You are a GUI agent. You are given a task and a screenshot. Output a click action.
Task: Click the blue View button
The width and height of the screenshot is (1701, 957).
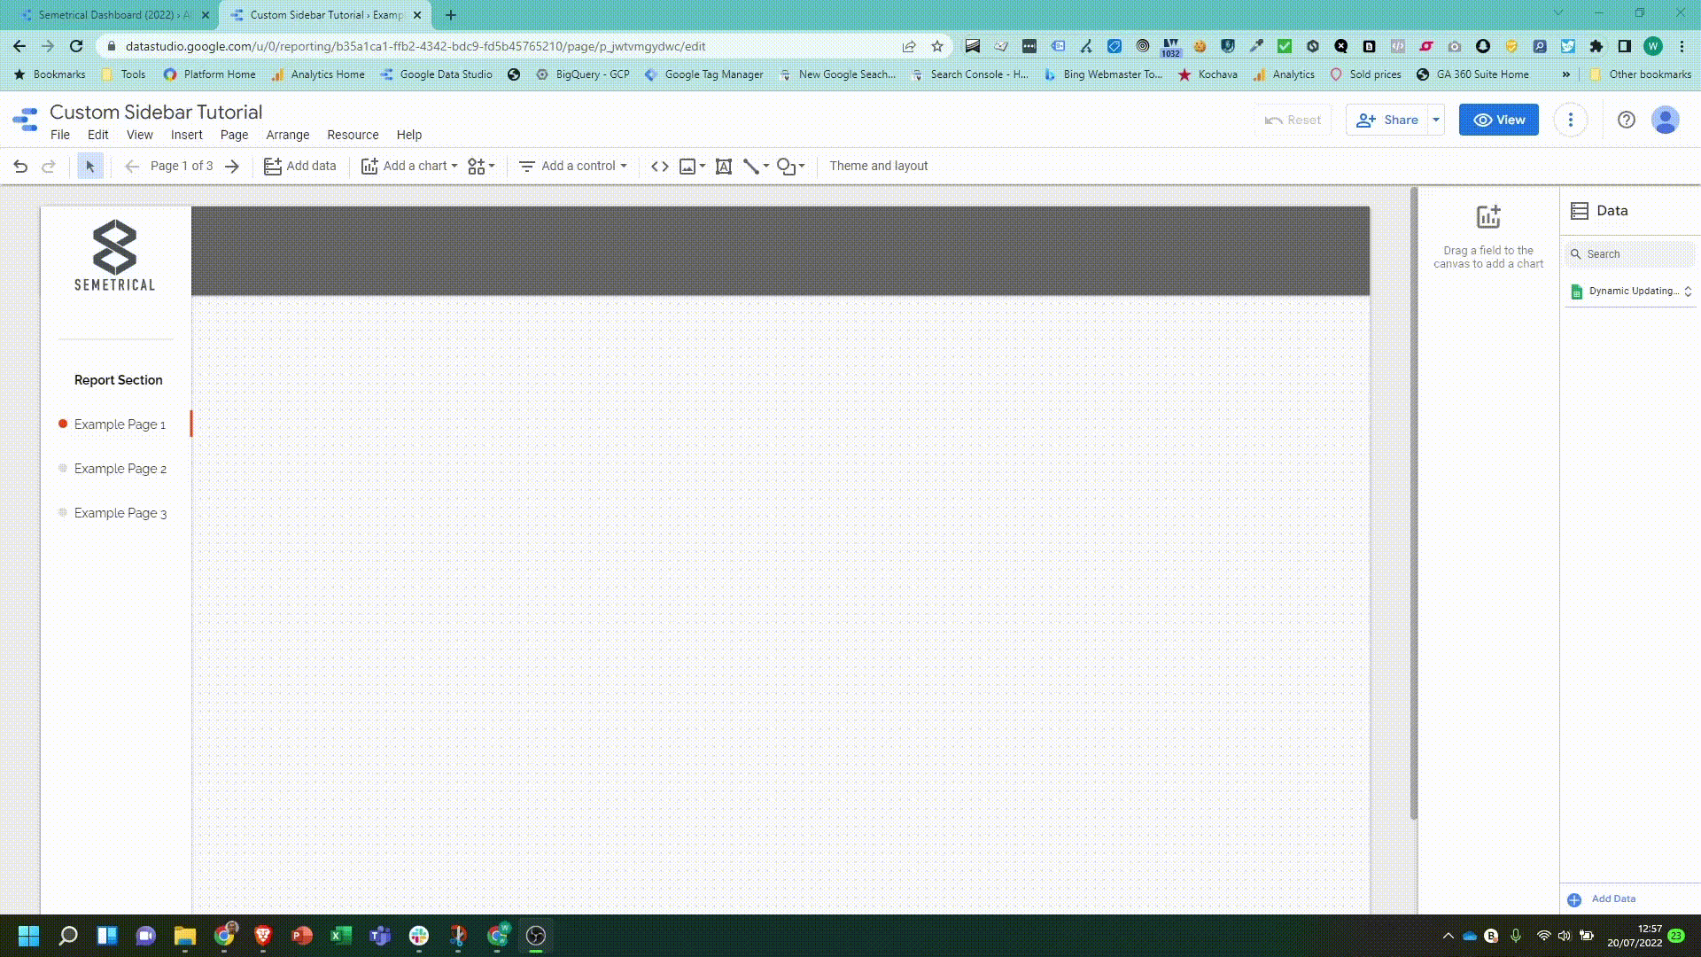click(1498, 121)
